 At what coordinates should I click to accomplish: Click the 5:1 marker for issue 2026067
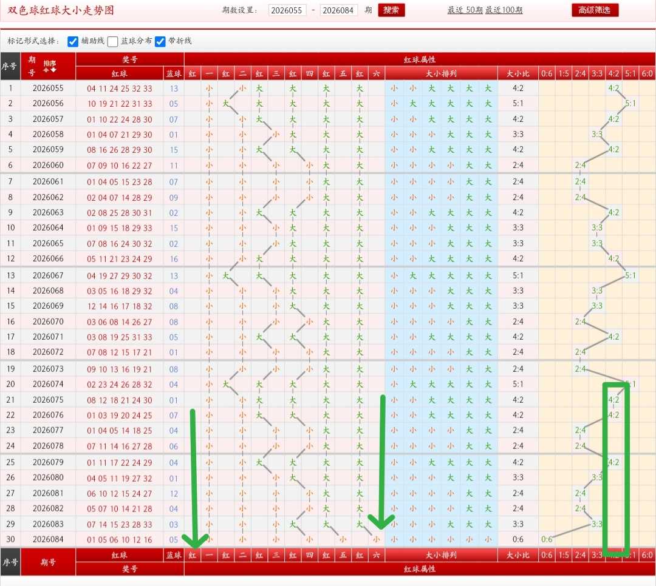coord(630,275)
